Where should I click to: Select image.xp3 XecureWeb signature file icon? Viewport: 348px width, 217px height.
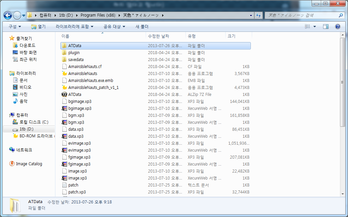(64, 178)
